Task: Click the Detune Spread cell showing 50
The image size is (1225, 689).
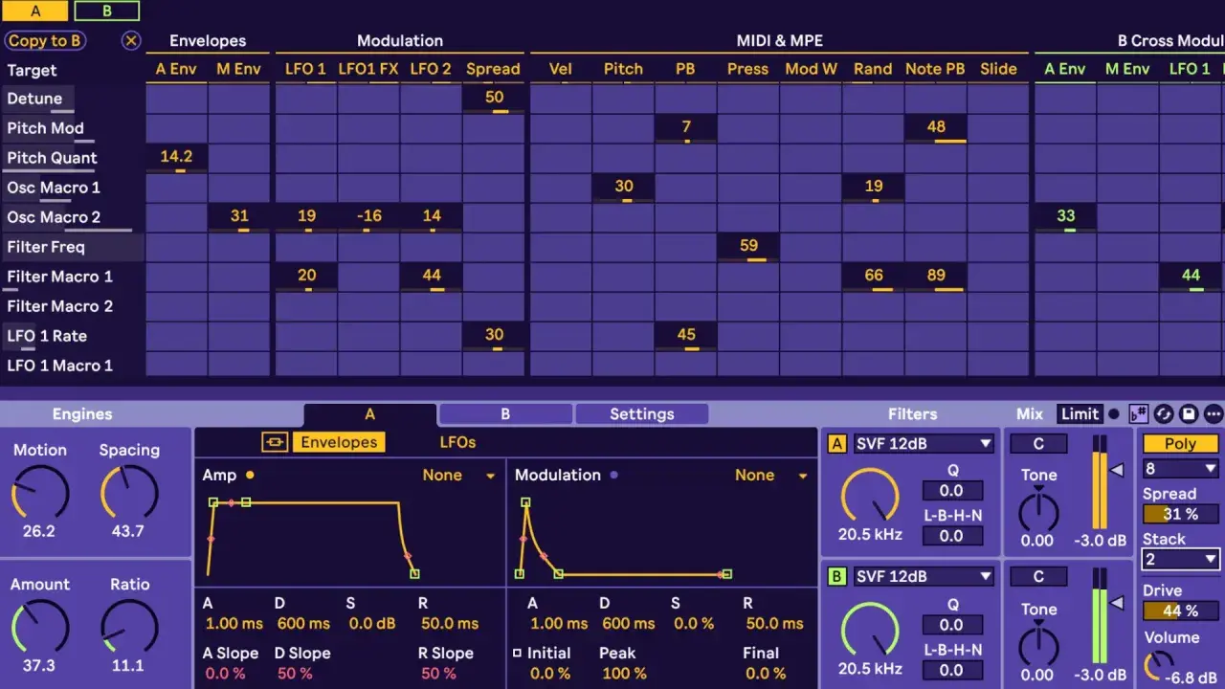Action: (x=494, y=99)
